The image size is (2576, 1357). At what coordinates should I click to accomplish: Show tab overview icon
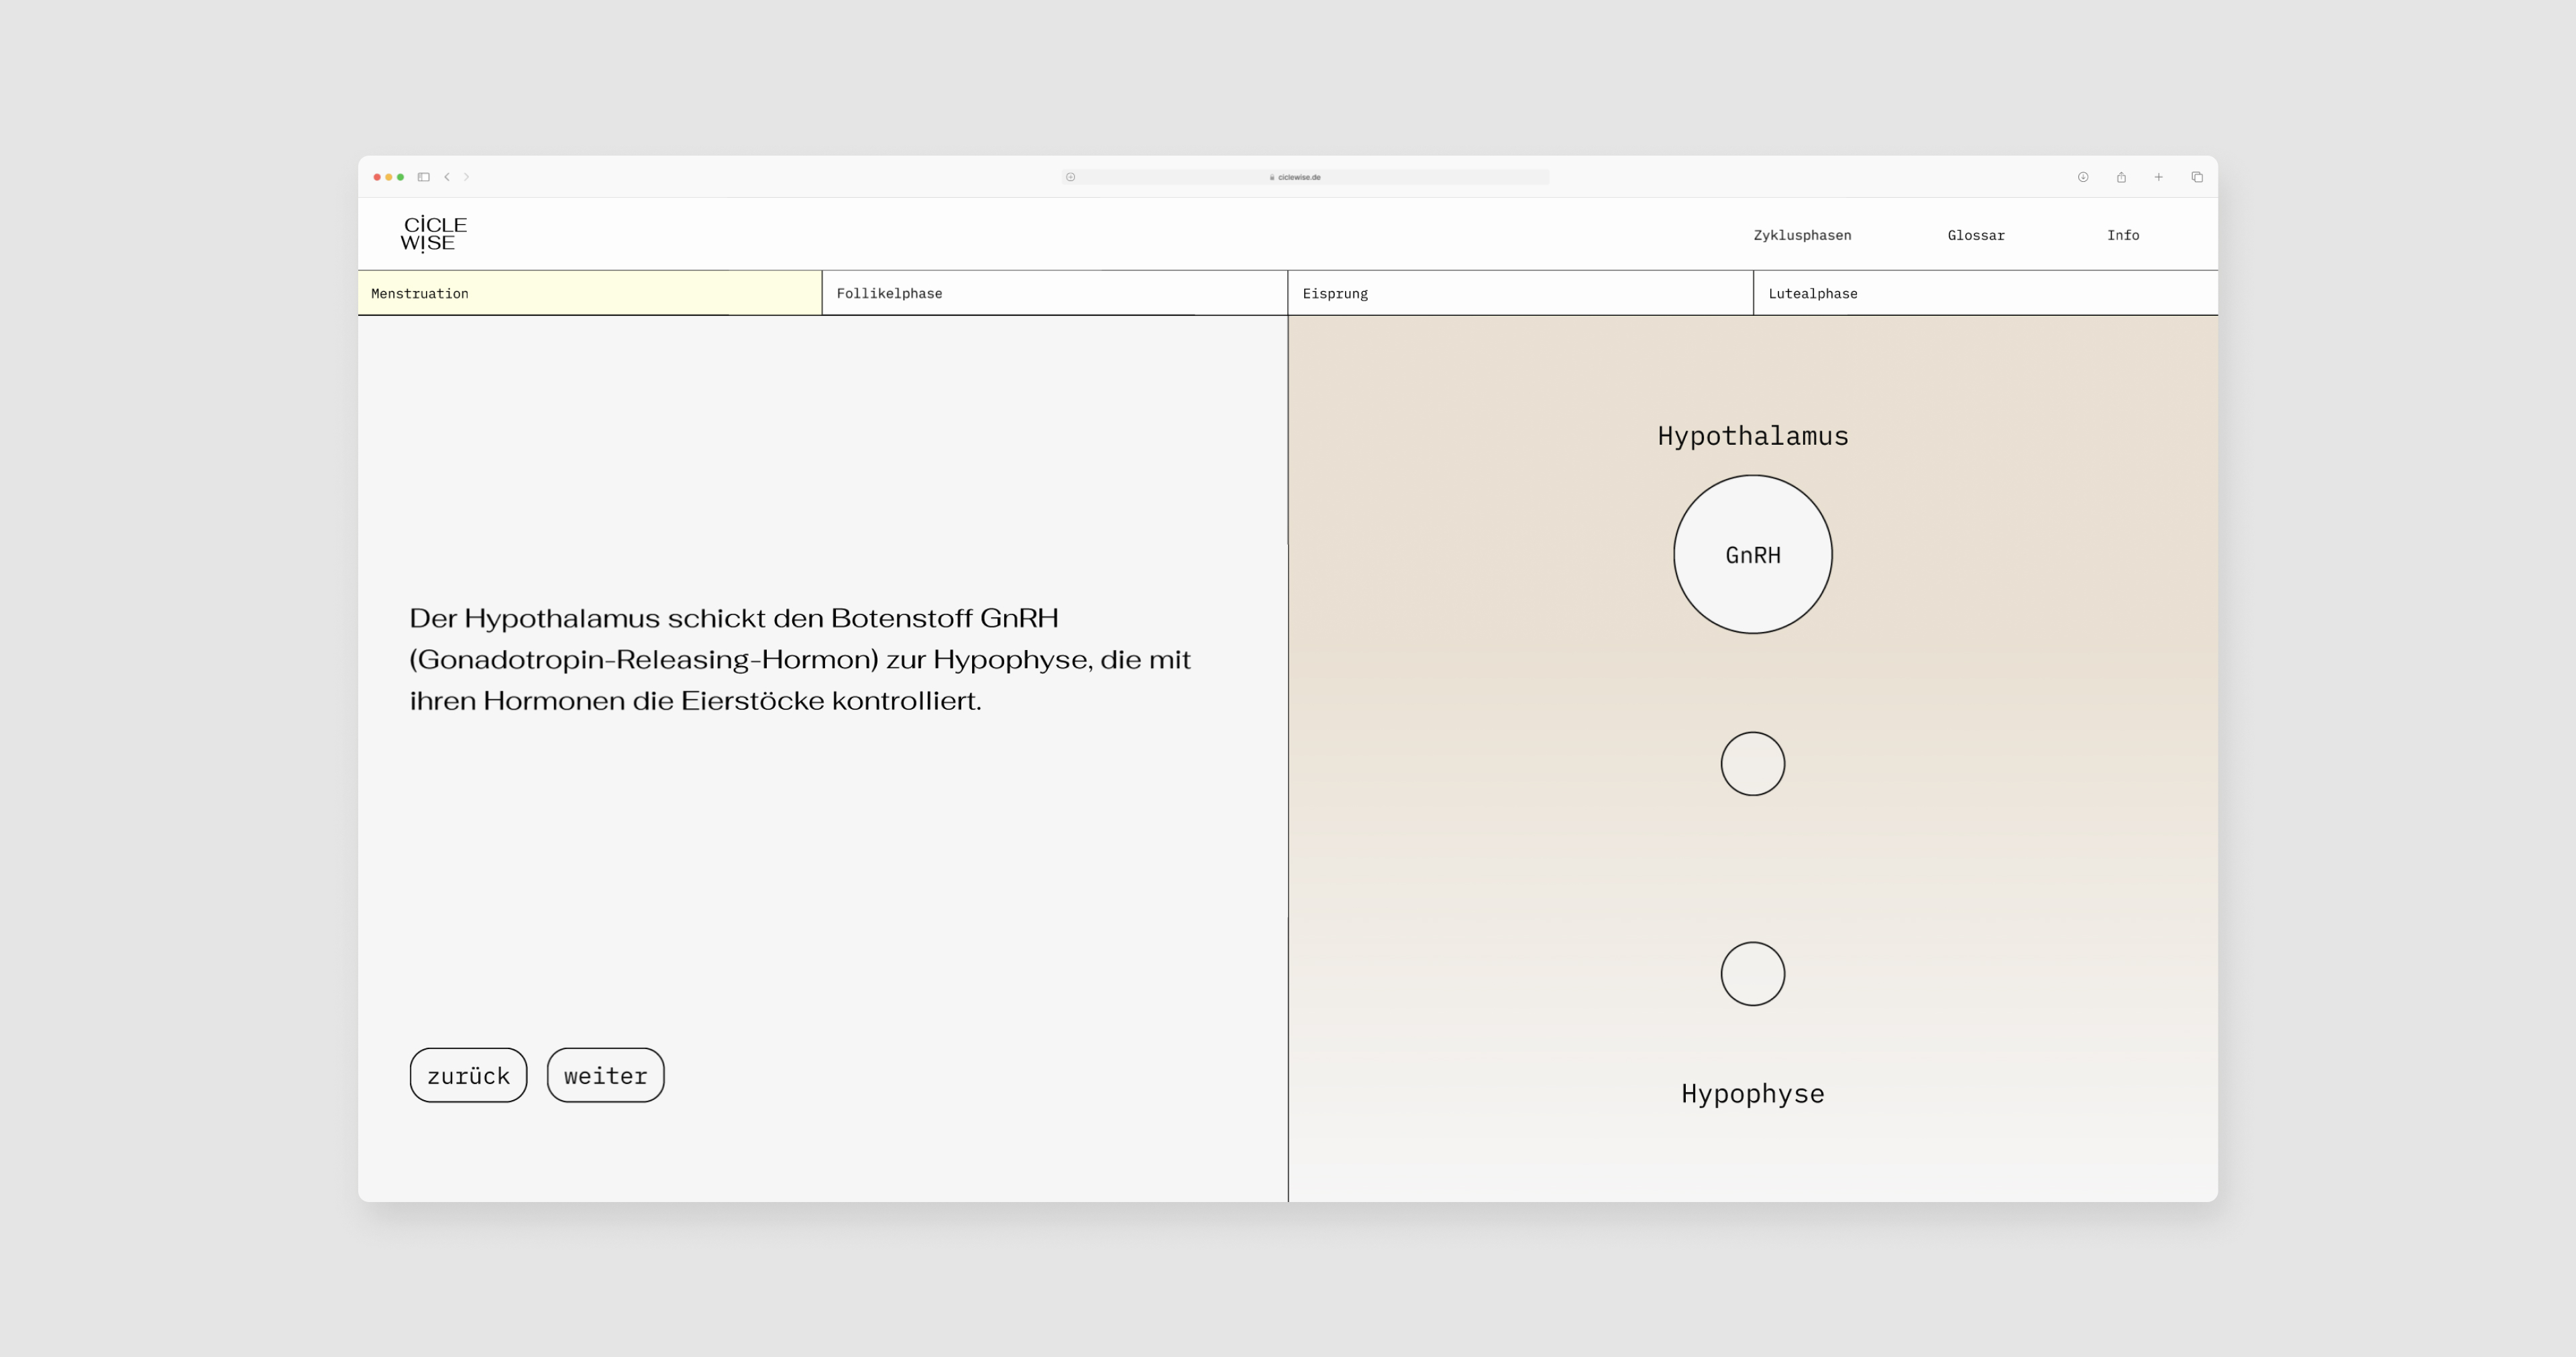click(x=2197, y=177)
